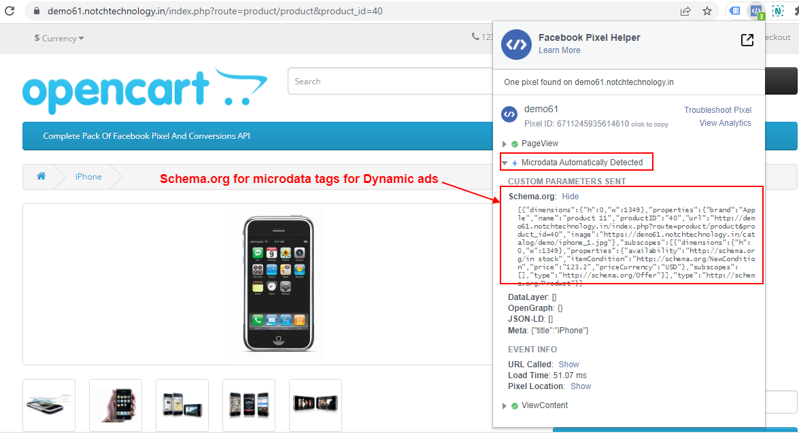This screenshot has width=799, height=436.
Task: Click the site lock icon in address bar
Action: point(35,11)
